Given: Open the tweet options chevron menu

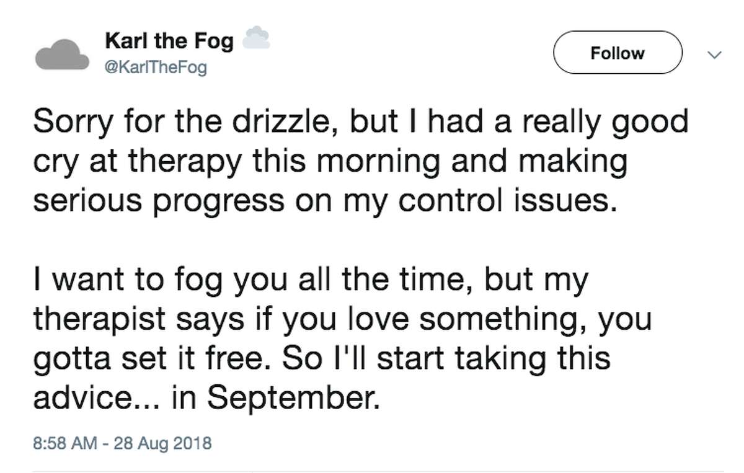Looking at the screenshot, I should (715, 55).
